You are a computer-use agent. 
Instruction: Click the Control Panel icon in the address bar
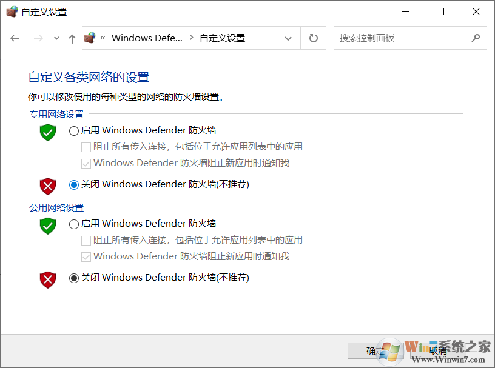(90, 38)
